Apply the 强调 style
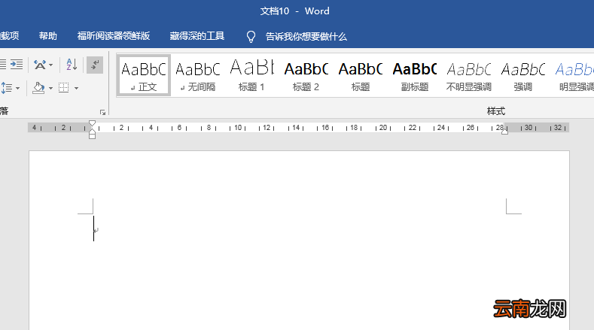This screenshot has height=330, width=594. [x=523, y=76]
